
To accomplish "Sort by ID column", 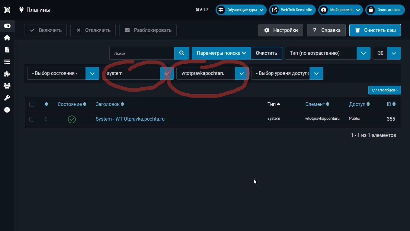I will pos(391,104).
